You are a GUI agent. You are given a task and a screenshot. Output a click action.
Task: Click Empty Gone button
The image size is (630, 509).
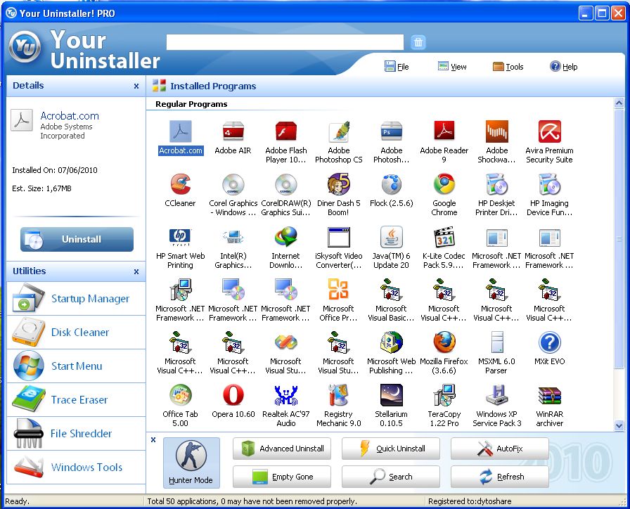[x=282, y=477]
